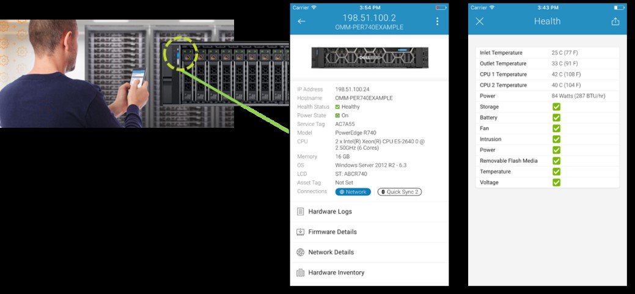Image resolution: width=635 pixels, height=294 pixels.
Task: Tap the Hardware Inventory building icon
Action: (x=300, y=273)
